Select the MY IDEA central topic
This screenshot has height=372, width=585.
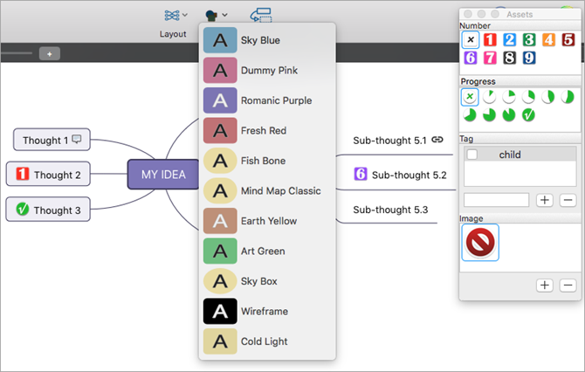coord(163,175)
